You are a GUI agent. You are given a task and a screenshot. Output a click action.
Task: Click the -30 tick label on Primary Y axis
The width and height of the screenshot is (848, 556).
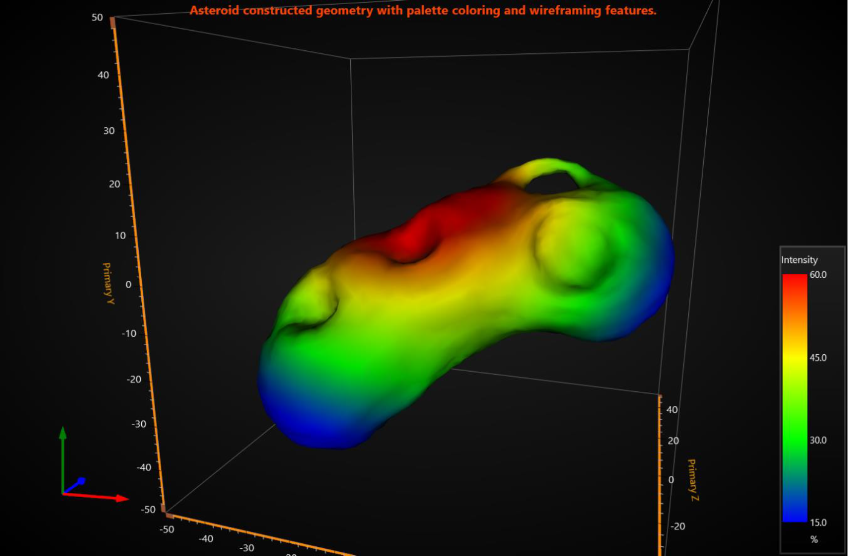(x=139, y=424)
